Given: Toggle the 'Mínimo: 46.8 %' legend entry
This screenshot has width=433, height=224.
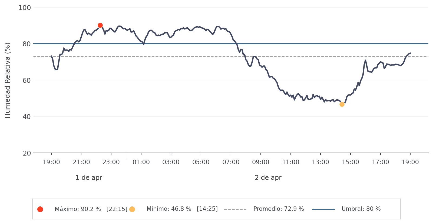Looking at the screenshot, I should point(169,209).
